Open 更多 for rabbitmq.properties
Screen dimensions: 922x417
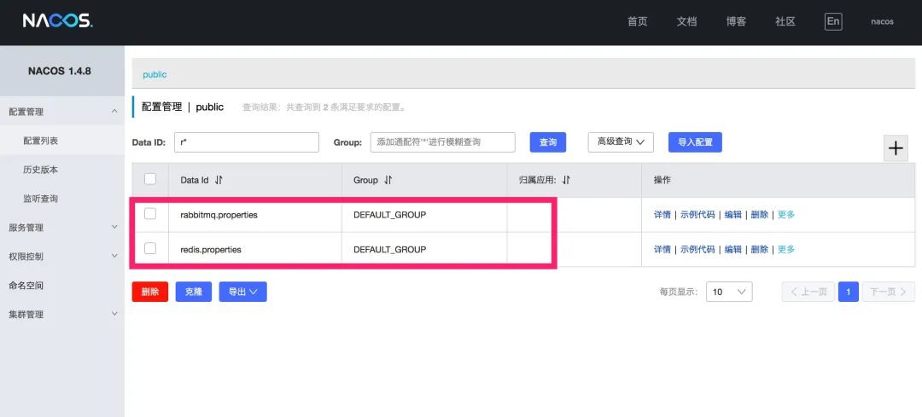tap(786, 215)
